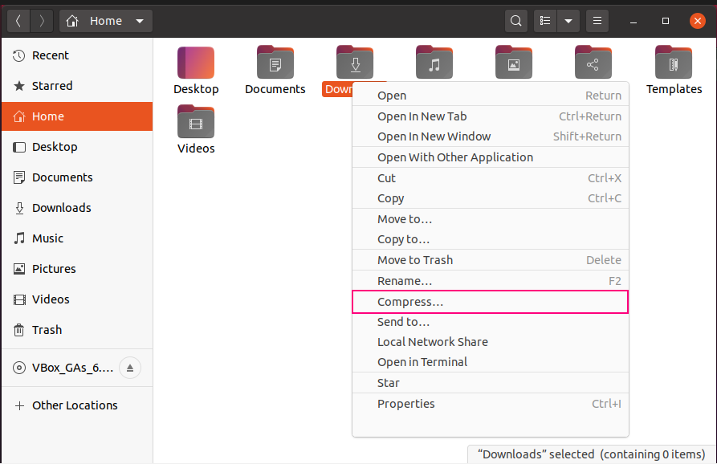This screenshot has width=717, height=464.
Task: Choose Move to… menu entry
Action: click(x=491, y=219)
